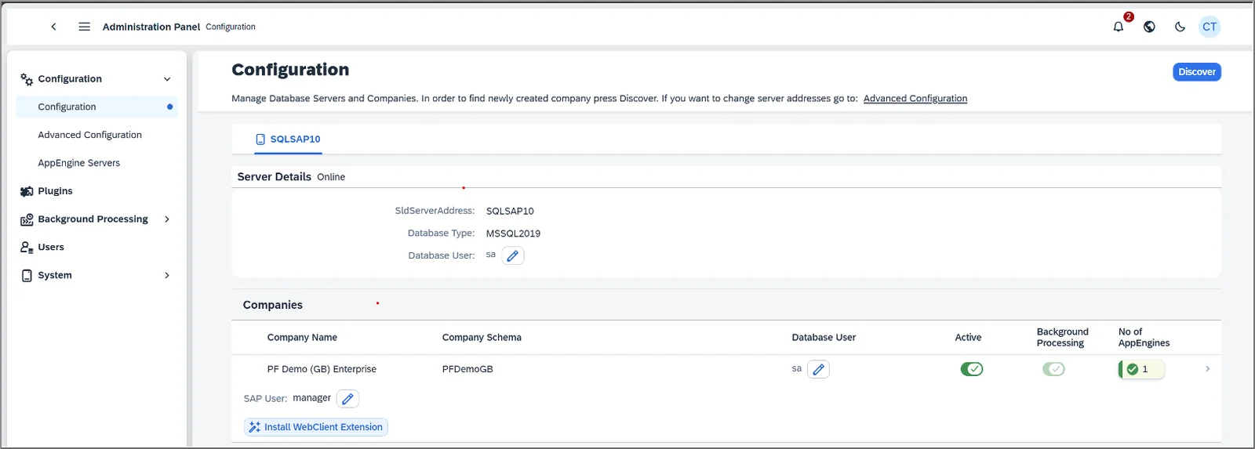The height and width of the screenshot is (449, 1255).
Task: Toggle Background Processing switch for PF Demo
Action: tap(1053, 369)
